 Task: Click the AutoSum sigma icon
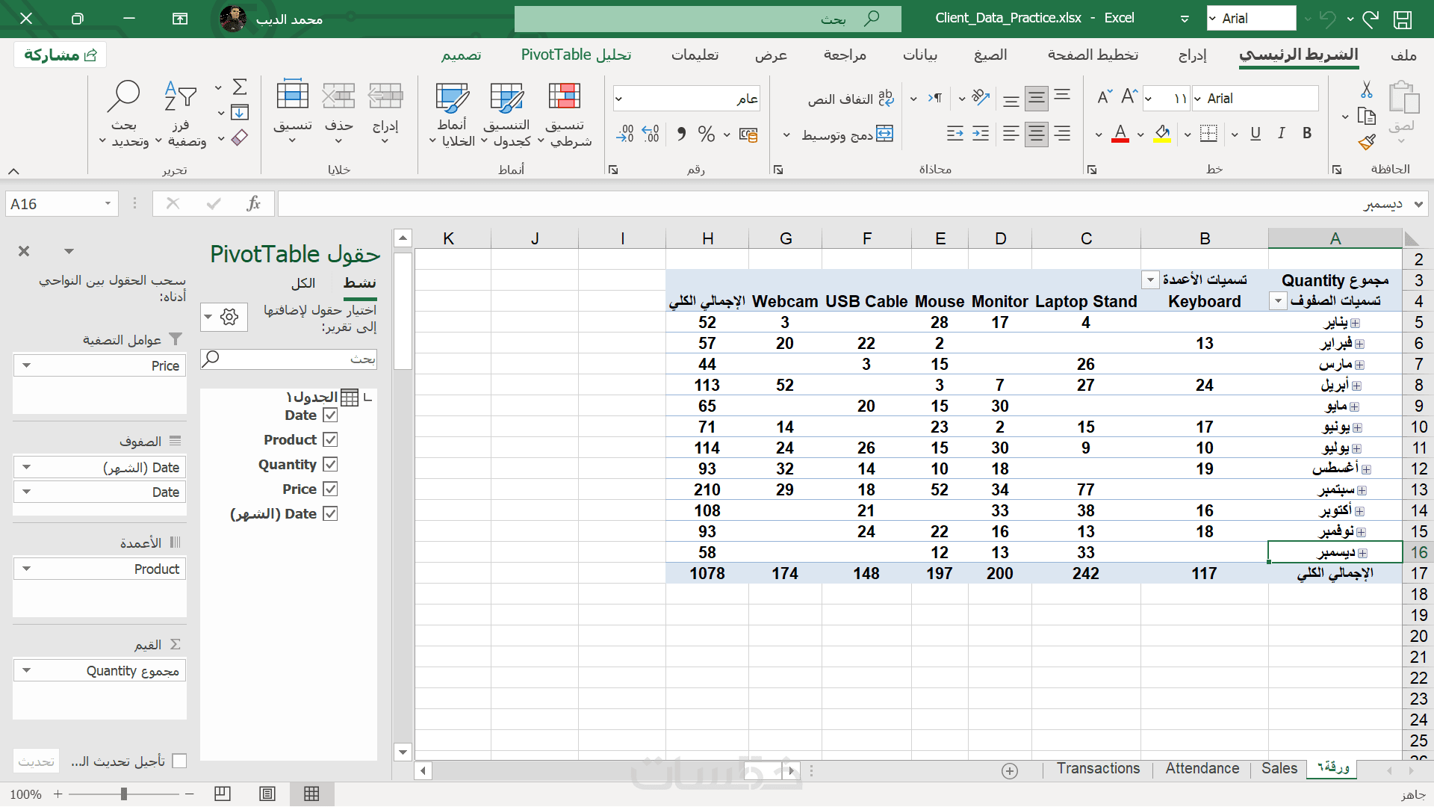click(240, 87)
